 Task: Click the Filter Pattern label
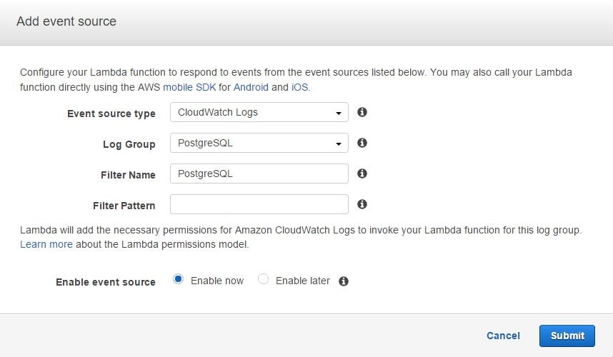(x=124, y=206)
